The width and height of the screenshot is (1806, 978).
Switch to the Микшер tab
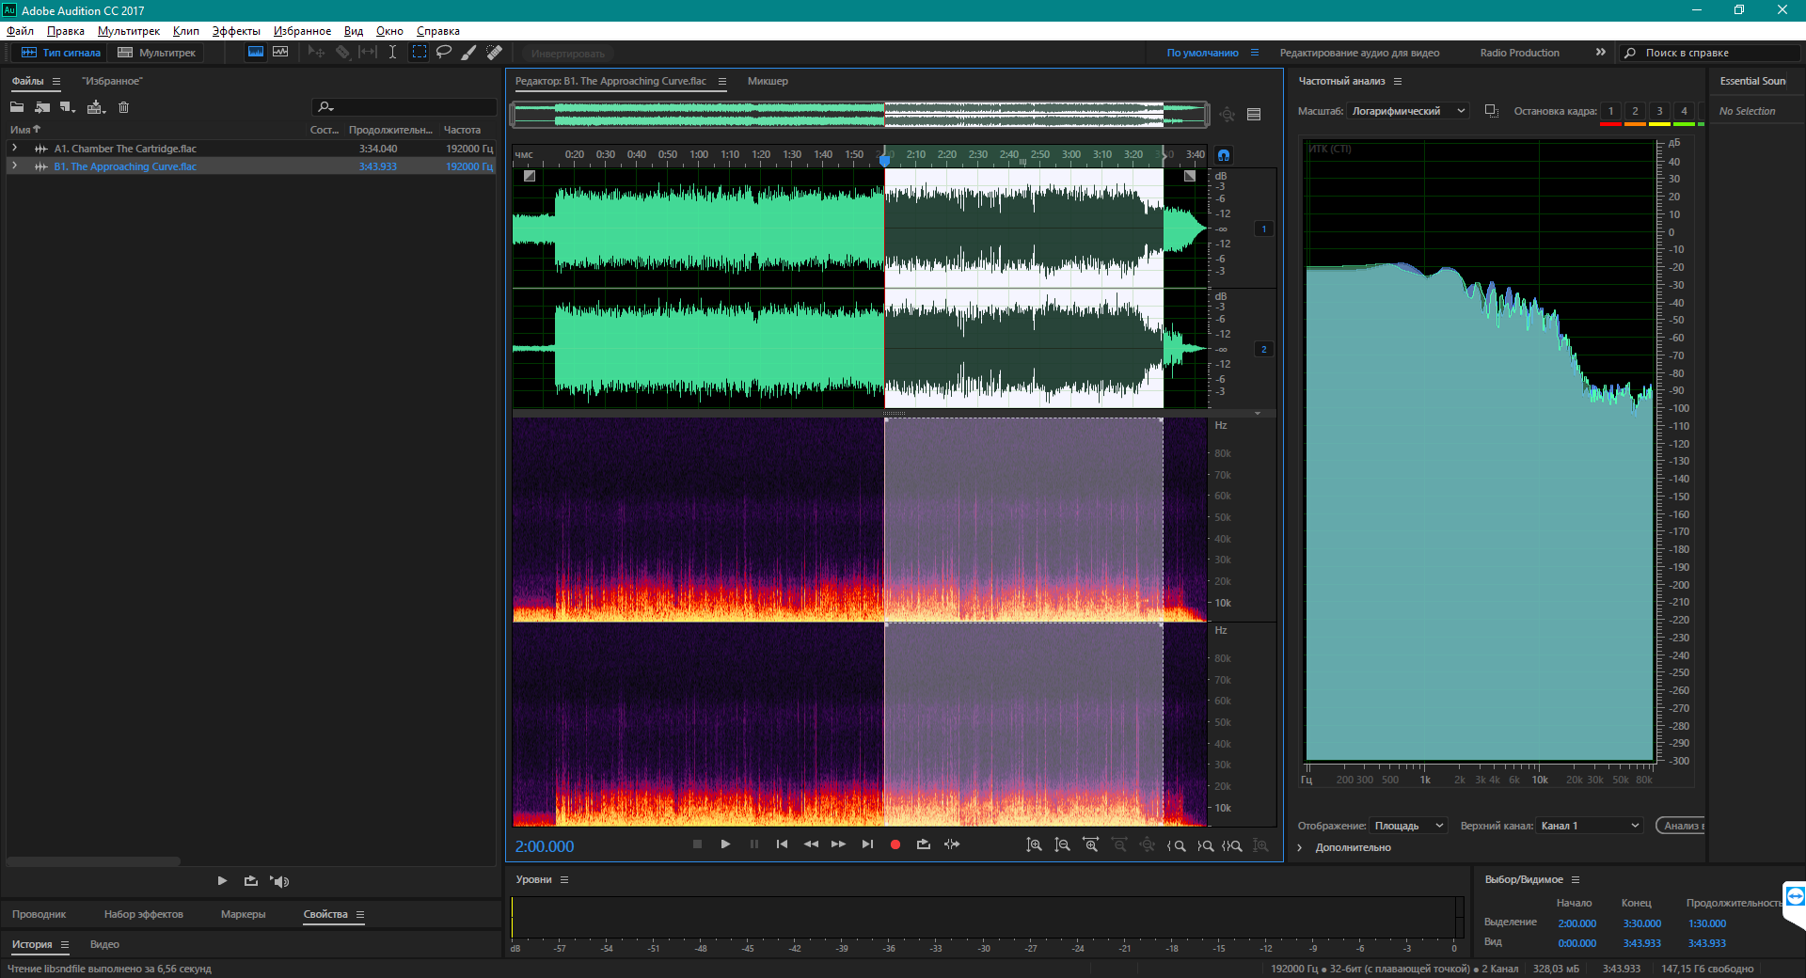[x=768, y=81]
